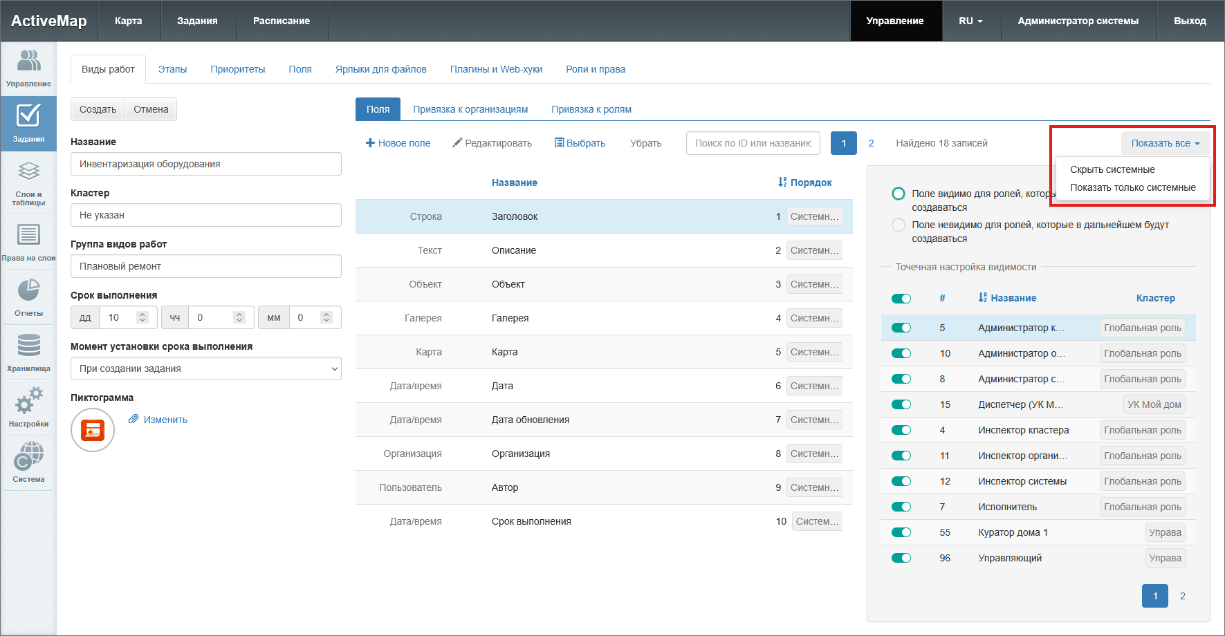The image size is (1225, 636).
Task: Open the RU language dropdown
Action: tap(970, 21)
